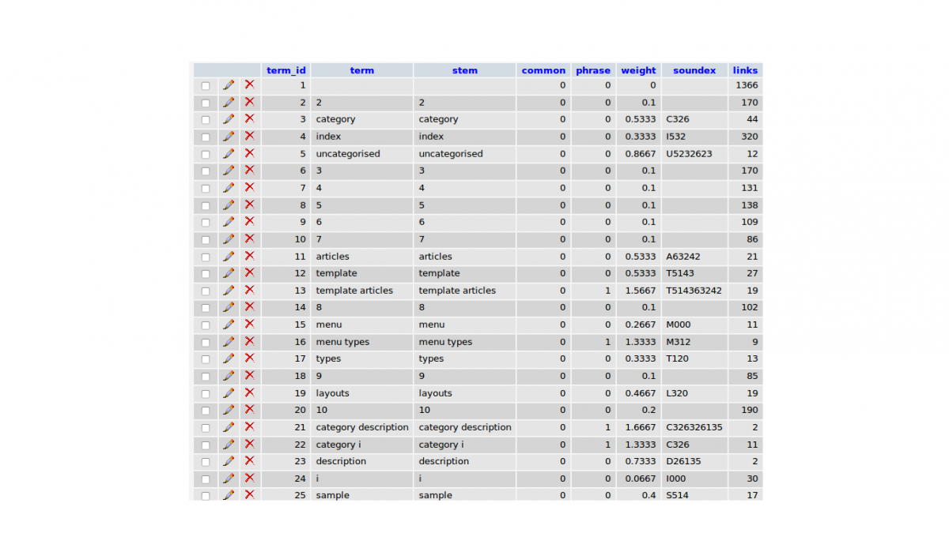The width and height of the screenshot is (949, 533).
Task: Click weight value 0.0667
Action: click(x=641, y=479)
